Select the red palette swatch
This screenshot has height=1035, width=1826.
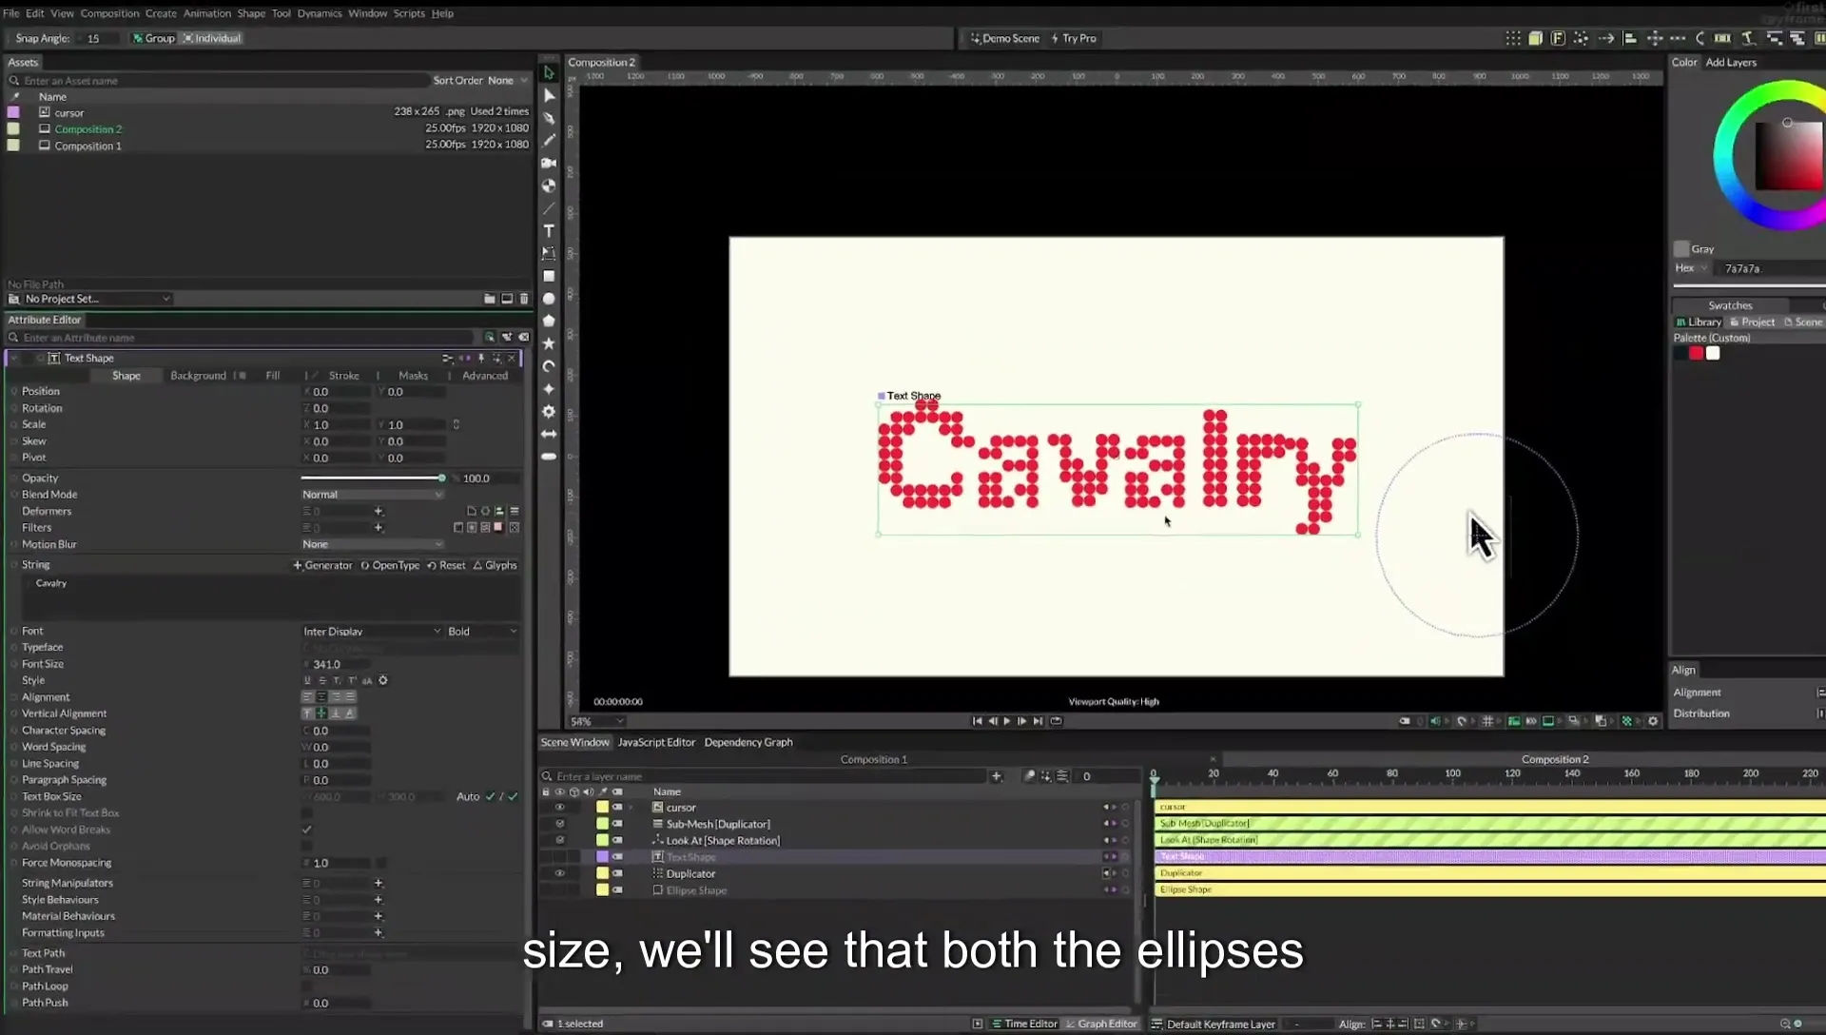(x=1696, y=354)
